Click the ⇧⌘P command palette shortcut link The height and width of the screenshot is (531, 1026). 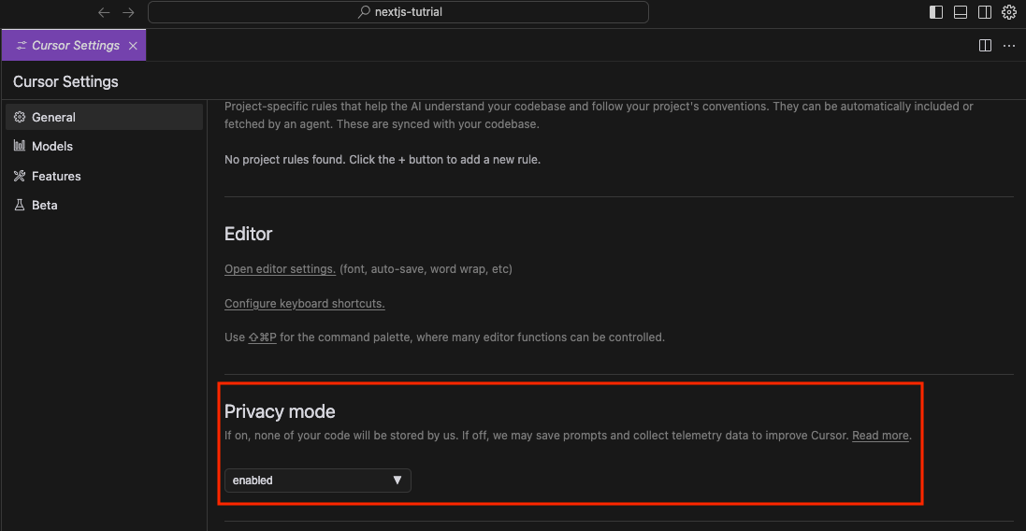(x=263, y=337)
